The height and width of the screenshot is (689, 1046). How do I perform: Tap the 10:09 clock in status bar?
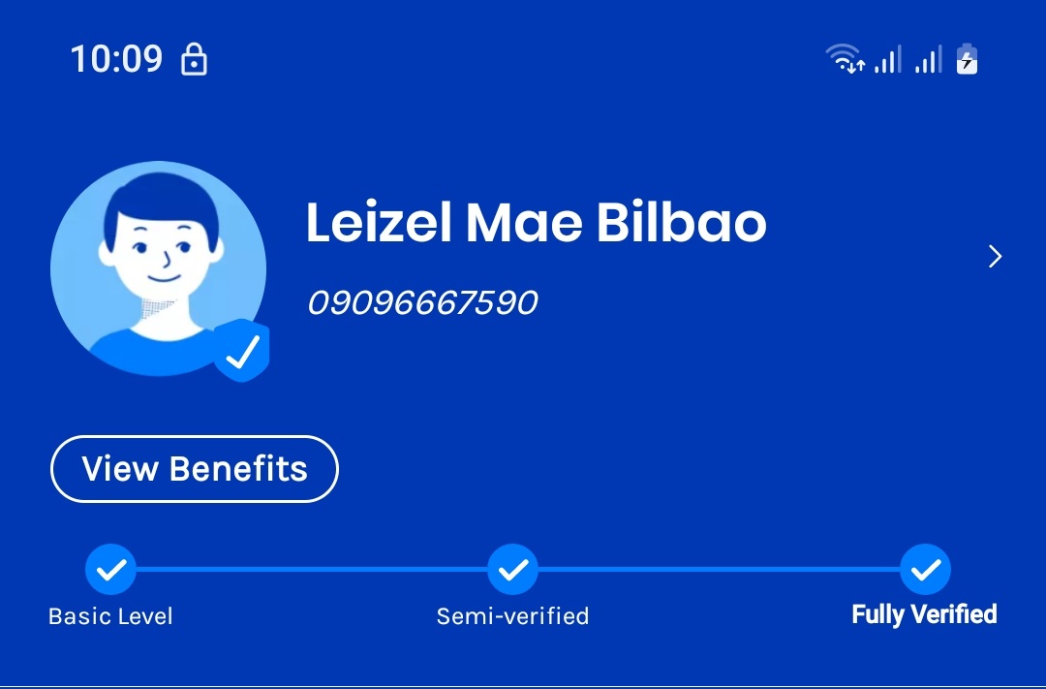(x=116, y=59)
